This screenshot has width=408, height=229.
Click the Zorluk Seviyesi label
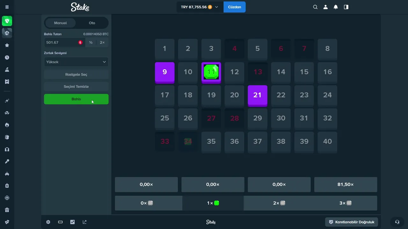[55, 53]
